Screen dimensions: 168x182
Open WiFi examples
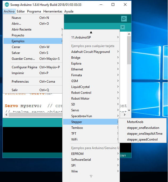click(91, 139)
